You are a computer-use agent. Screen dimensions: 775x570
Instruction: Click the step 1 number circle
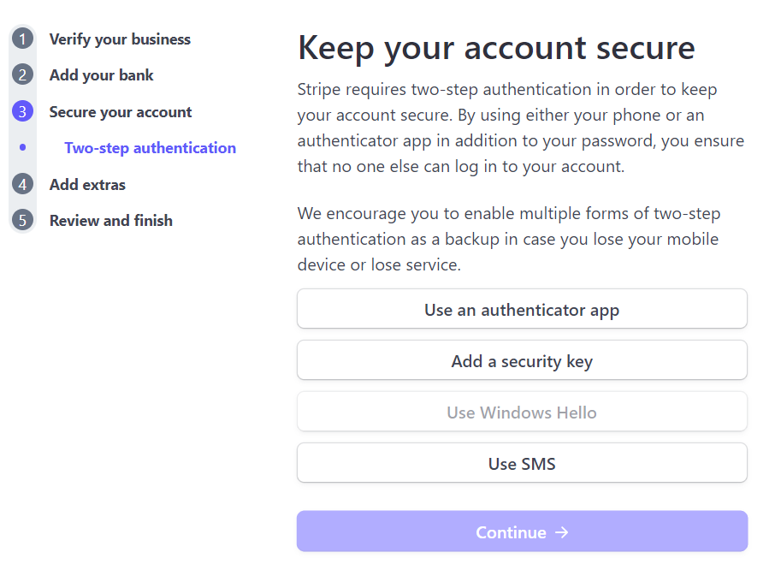(23, 39)
